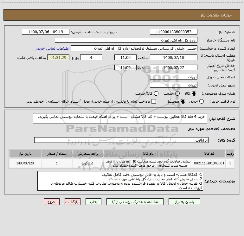Click the بازگشت back button
Screen dimensions: 244x236
(x=73, y=202)
